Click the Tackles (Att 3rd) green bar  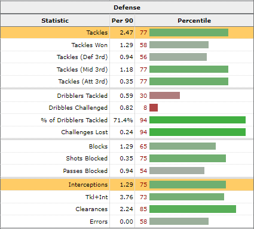click(x=189, y=81)
